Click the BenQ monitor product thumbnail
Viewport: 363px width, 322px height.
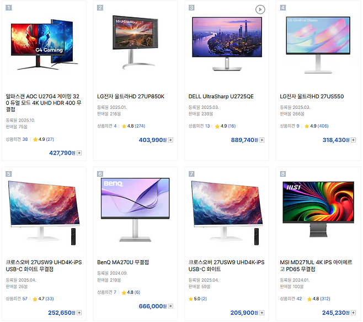pyautogui.click(x=135, y=210)
